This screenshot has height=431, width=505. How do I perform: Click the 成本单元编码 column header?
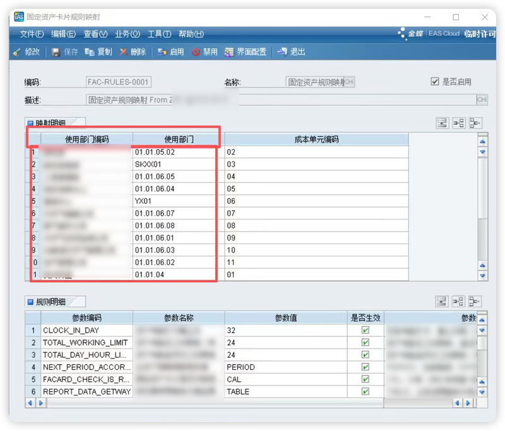coord(316,139)
